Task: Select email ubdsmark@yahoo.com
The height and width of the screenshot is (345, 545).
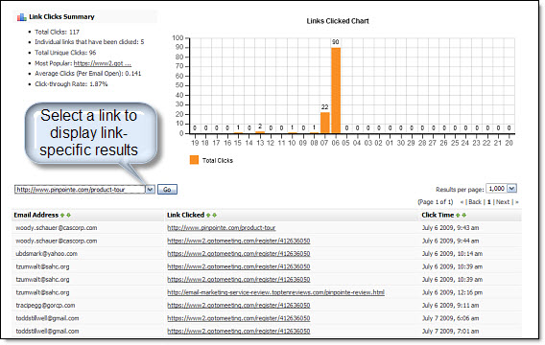Action: pyautogui.click(x=47, y=254)
